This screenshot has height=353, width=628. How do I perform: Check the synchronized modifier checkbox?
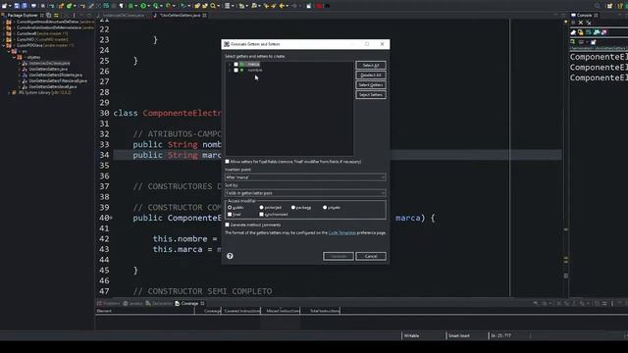pyautogui.click(x=262, y=214)
